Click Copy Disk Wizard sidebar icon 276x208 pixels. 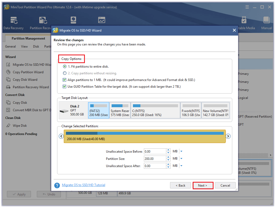click(8, 79)
